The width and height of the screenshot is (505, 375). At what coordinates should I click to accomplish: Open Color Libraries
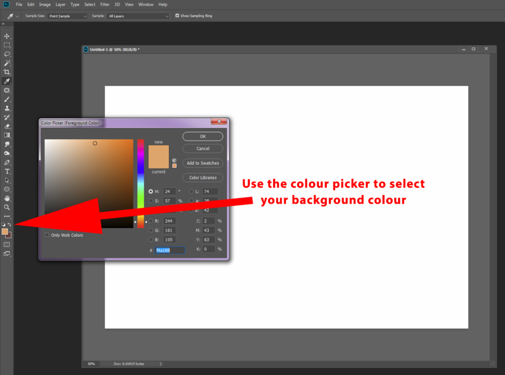203,177
